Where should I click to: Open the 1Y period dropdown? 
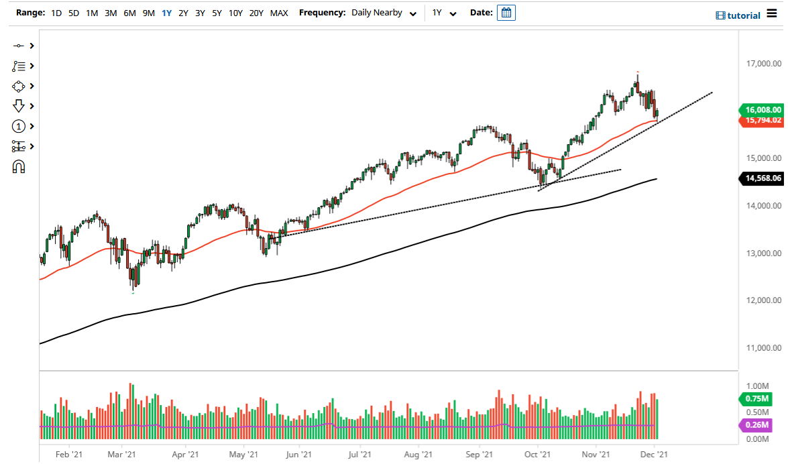point(444,12)
